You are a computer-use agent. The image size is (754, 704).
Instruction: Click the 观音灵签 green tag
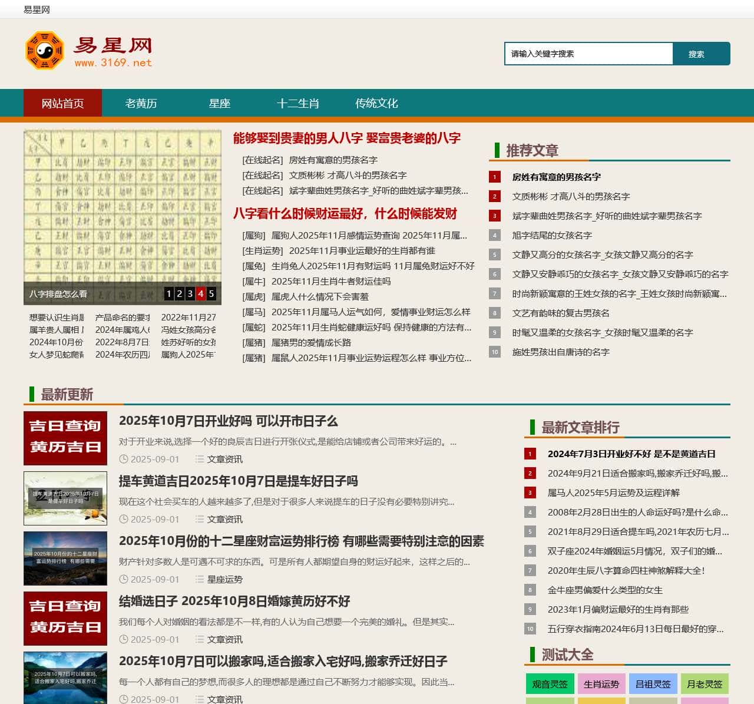(x=550, y=684)
